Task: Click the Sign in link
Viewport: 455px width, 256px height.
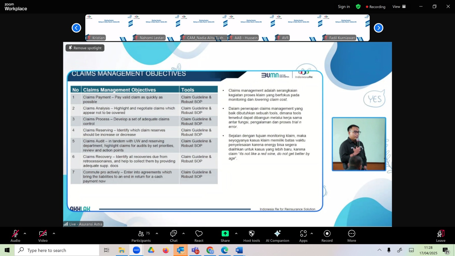Action: point(344,7)
